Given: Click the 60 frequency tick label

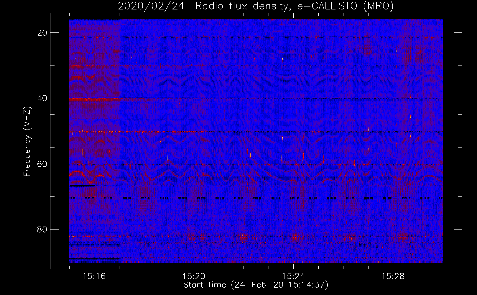Looking at the screenshot, I should tap(42, 164).
